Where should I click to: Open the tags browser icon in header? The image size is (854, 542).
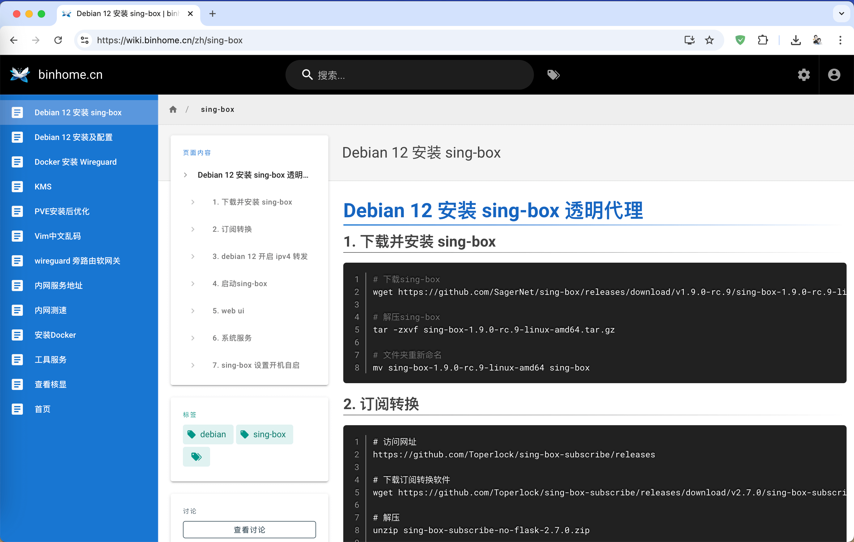(553, 75)
